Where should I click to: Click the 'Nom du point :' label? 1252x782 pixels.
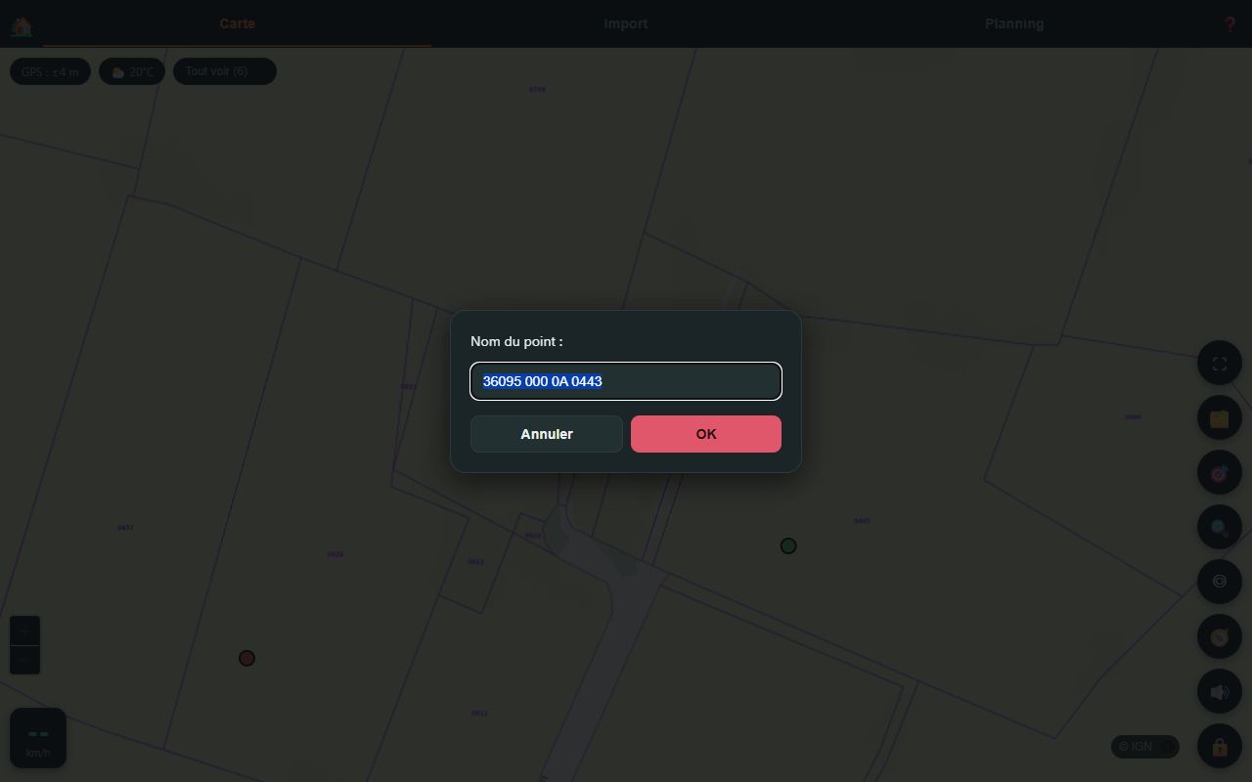516,341
